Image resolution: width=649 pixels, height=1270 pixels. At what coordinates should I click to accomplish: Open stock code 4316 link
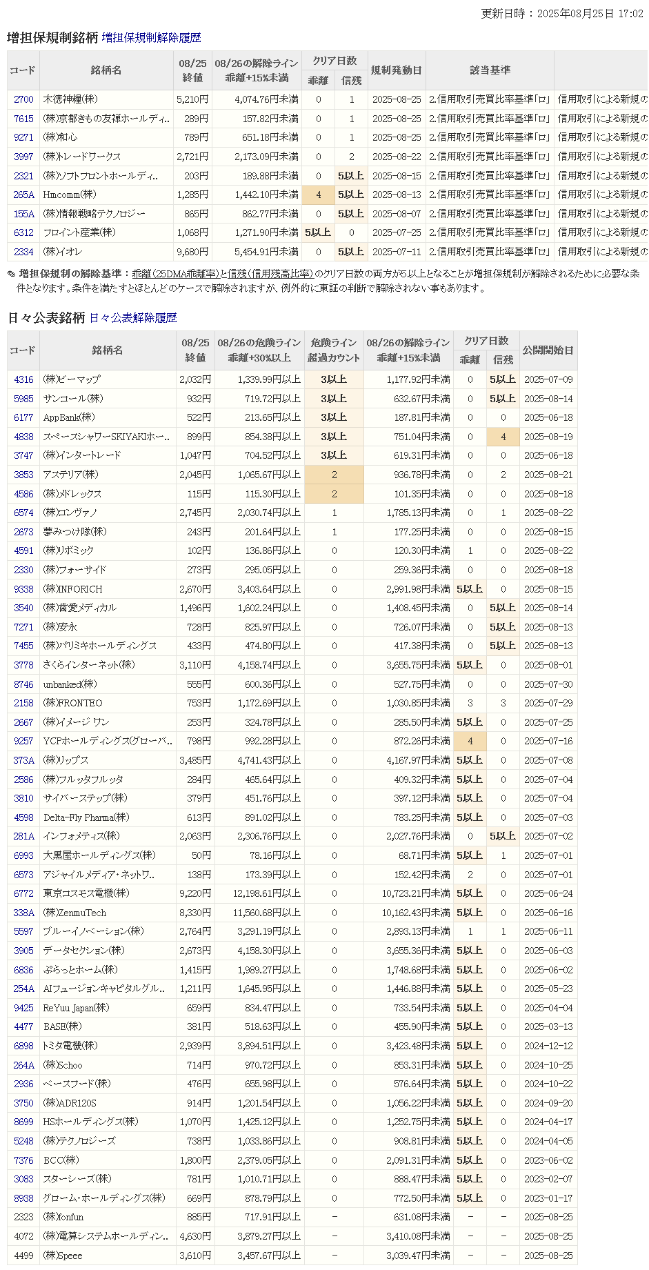[23, 379]
